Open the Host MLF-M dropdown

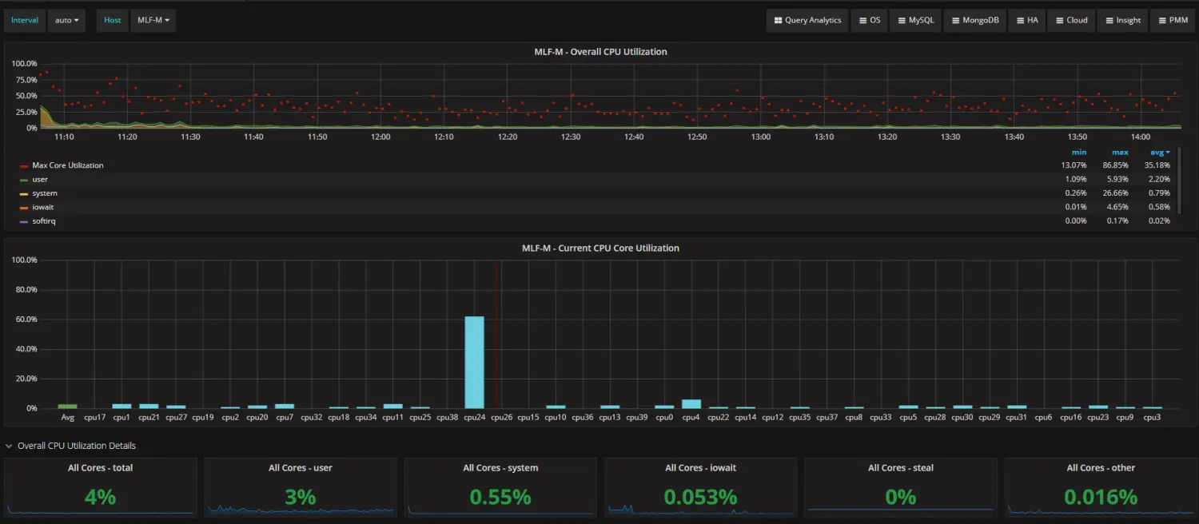click(153, 20)
